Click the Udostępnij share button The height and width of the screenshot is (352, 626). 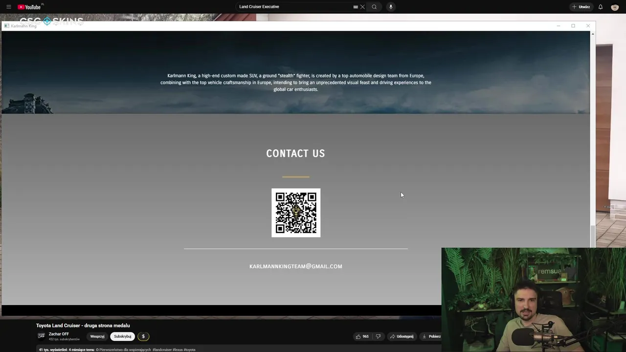[402, 336]
